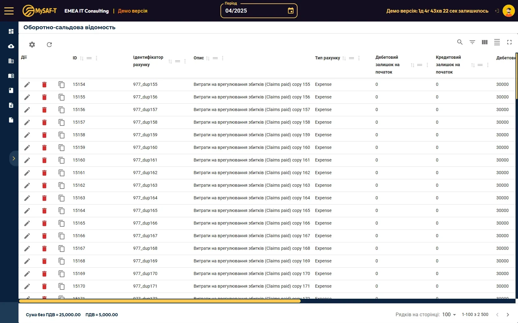The width and height of the screenshot is (518, 323).
Task: Click the show/hide columns icon
Action: click(x=484, y=42)
